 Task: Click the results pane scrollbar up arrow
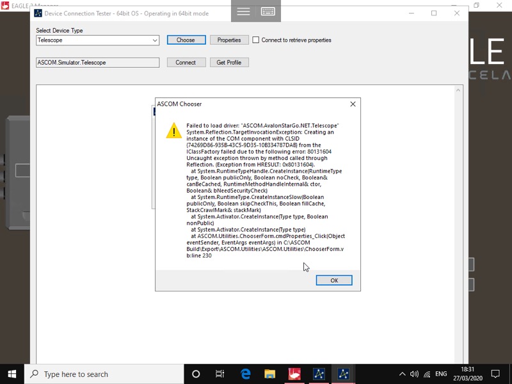(x=458, y=90)
